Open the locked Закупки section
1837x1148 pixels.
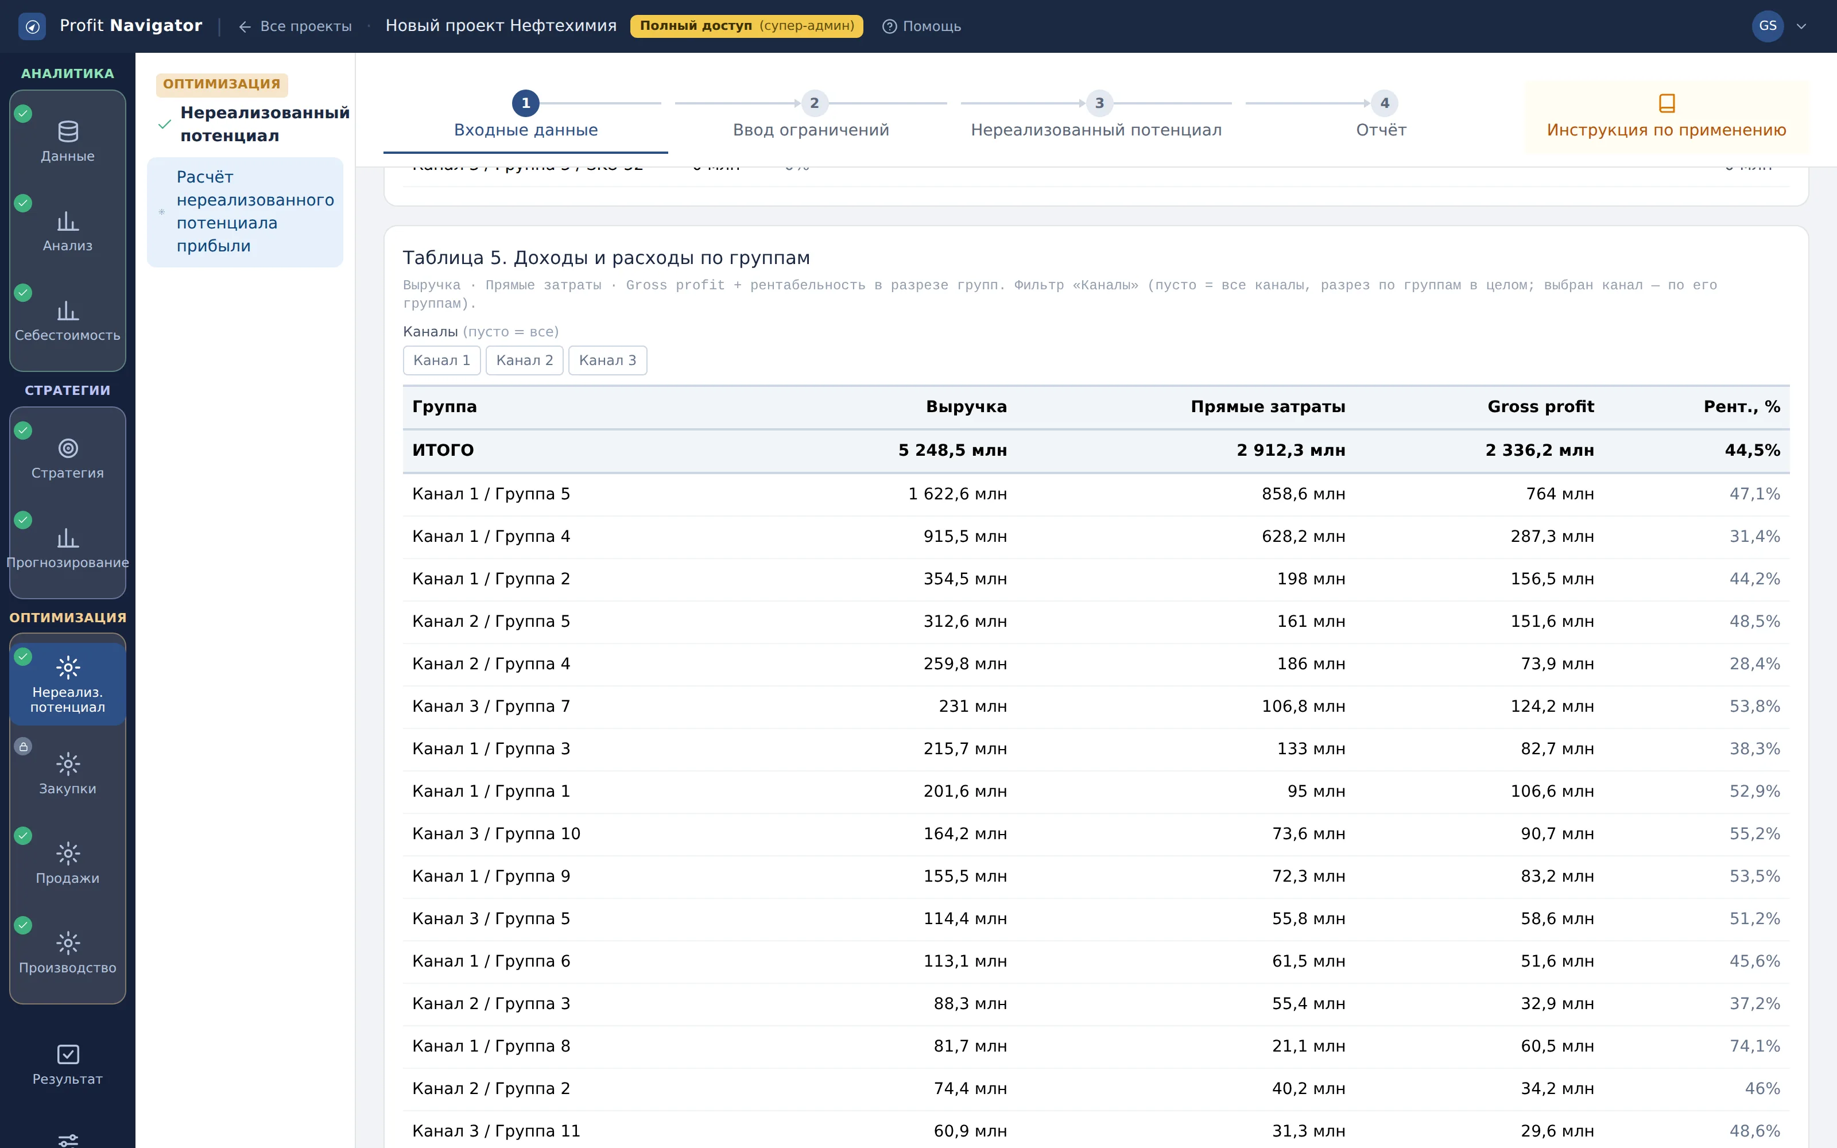[x=68, y=774]
